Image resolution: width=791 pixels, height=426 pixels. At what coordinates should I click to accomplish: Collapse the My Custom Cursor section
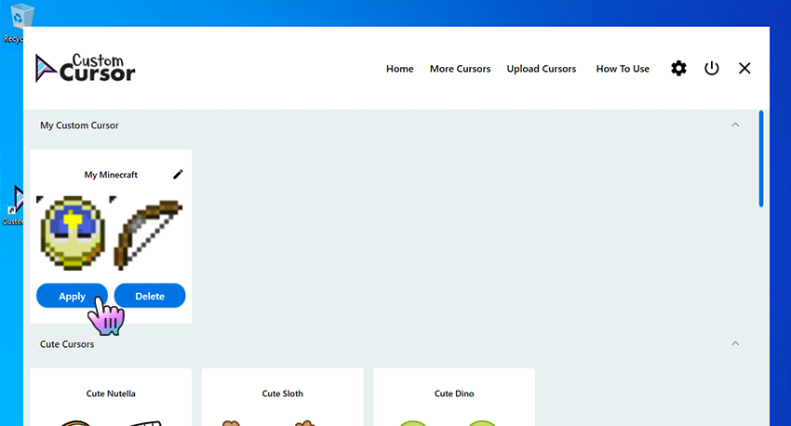coord(735,125)
